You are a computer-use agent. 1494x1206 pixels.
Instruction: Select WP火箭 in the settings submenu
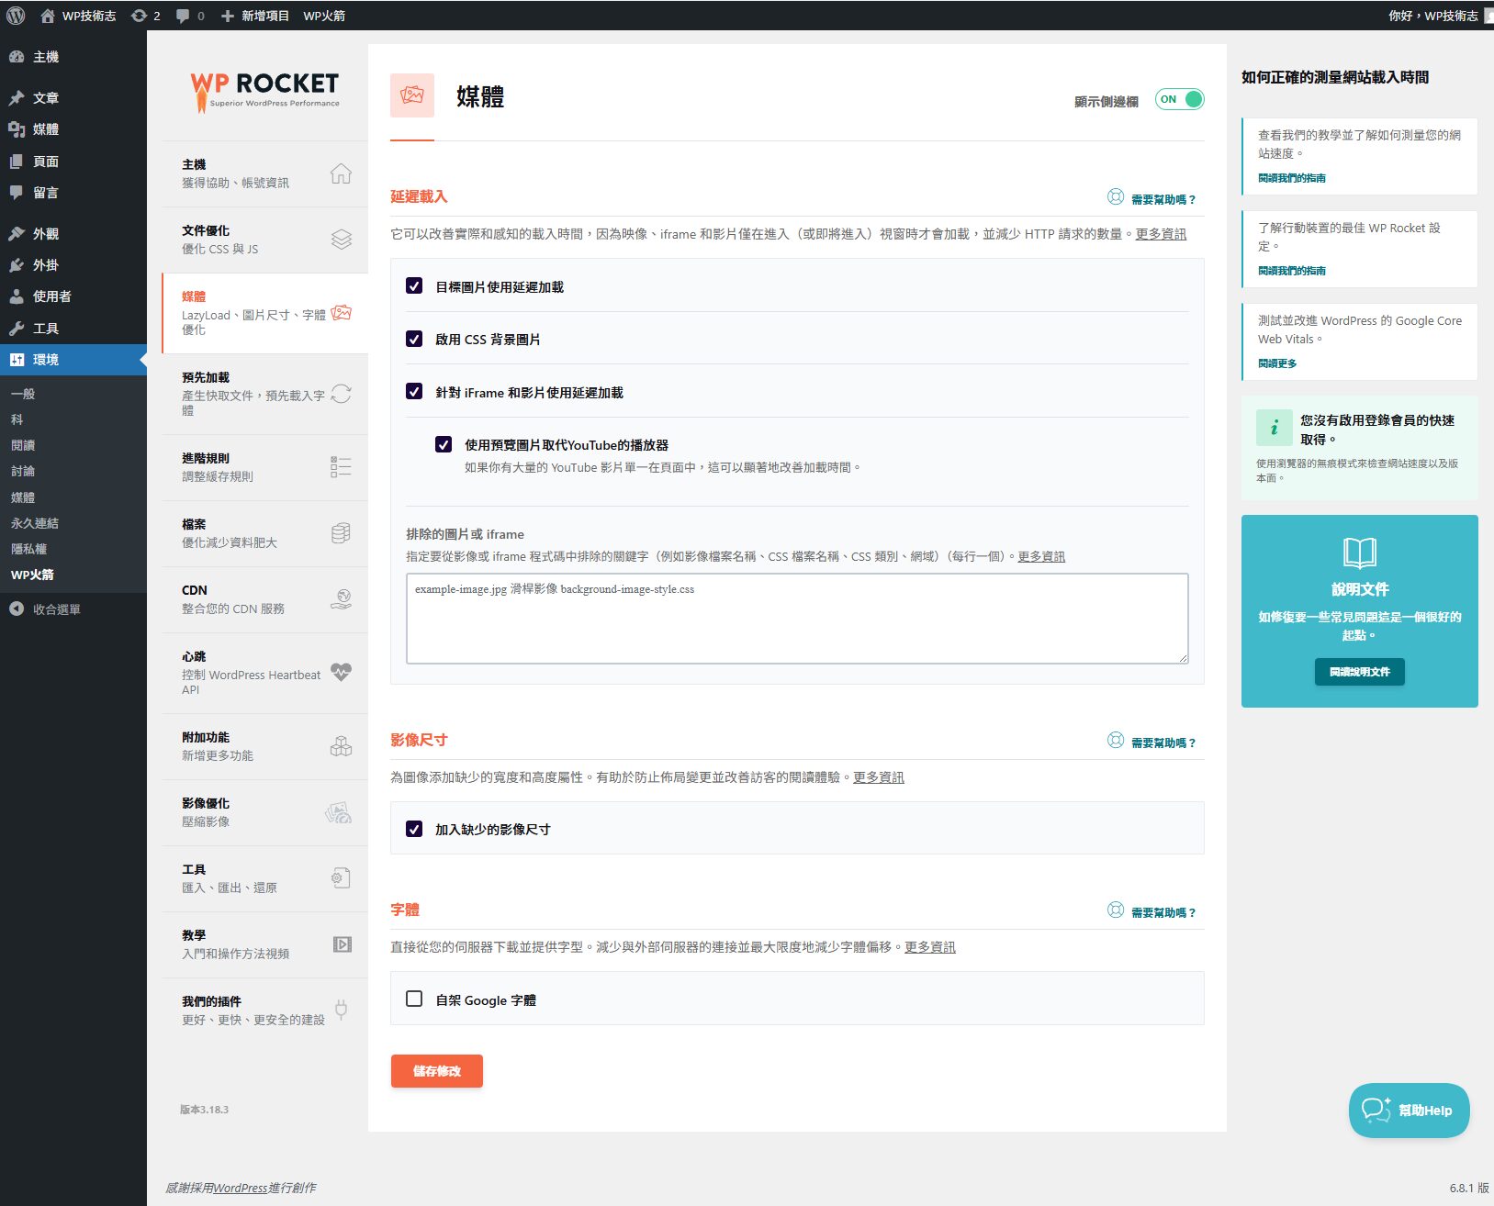click(33, 575)
